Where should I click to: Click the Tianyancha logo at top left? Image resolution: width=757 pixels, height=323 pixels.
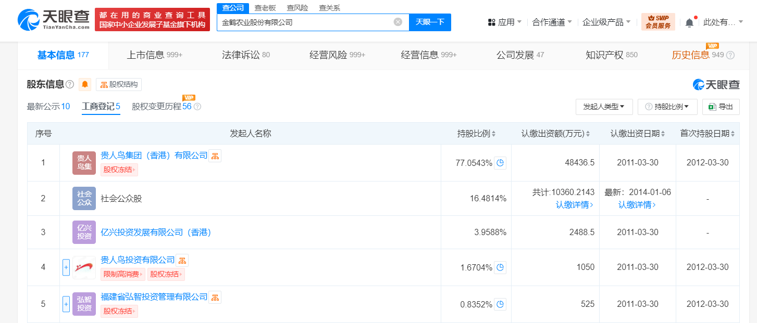53,20
